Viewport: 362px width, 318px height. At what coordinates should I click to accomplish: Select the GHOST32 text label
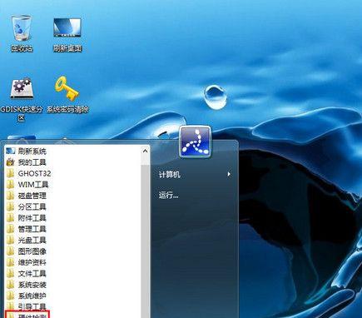pyautogui.click(x=34, y=174)
